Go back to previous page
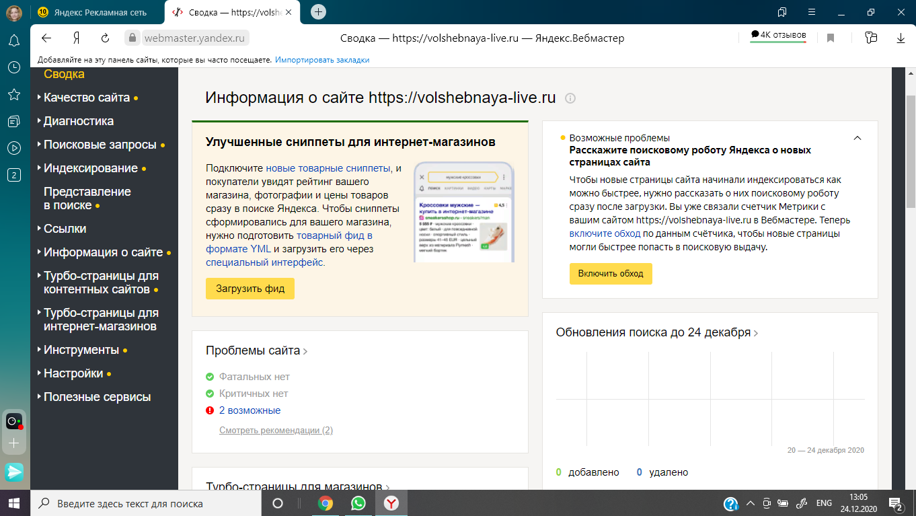 click(46, 38)
